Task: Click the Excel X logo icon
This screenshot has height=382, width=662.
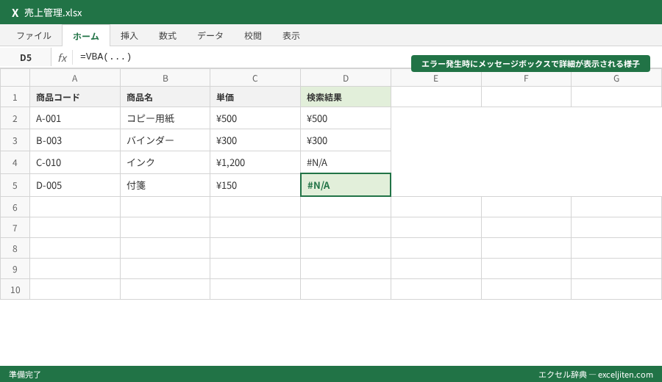Action: coord(15,13)
